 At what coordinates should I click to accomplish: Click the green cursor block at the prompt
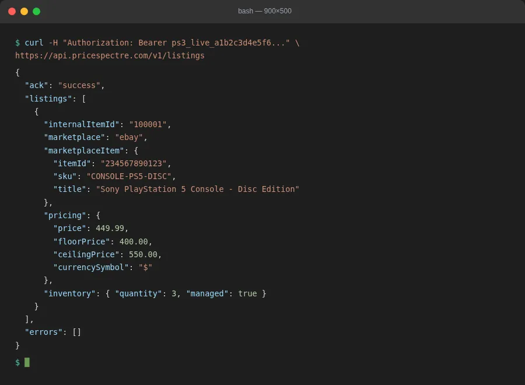click(x=27, y=362)
